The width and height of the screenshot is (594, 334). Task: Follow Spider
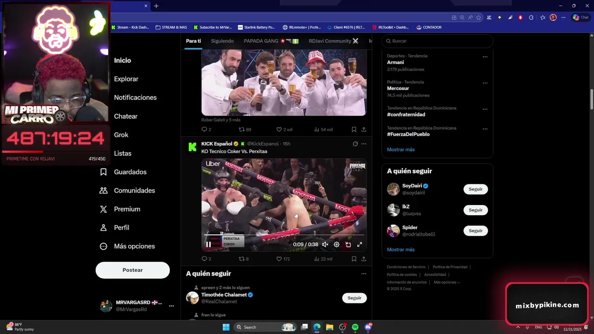click(x=476, y=231)
